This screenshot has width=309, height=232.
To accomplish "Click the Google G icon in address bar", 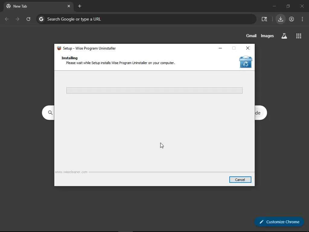I will (x=41, y=19).
